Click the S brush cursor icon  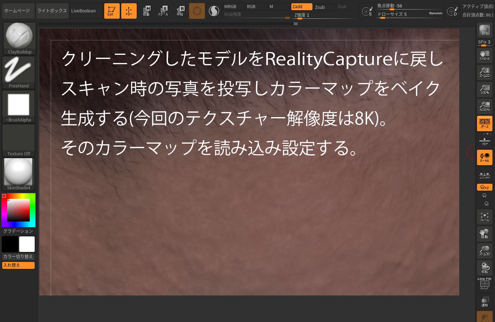367,11
